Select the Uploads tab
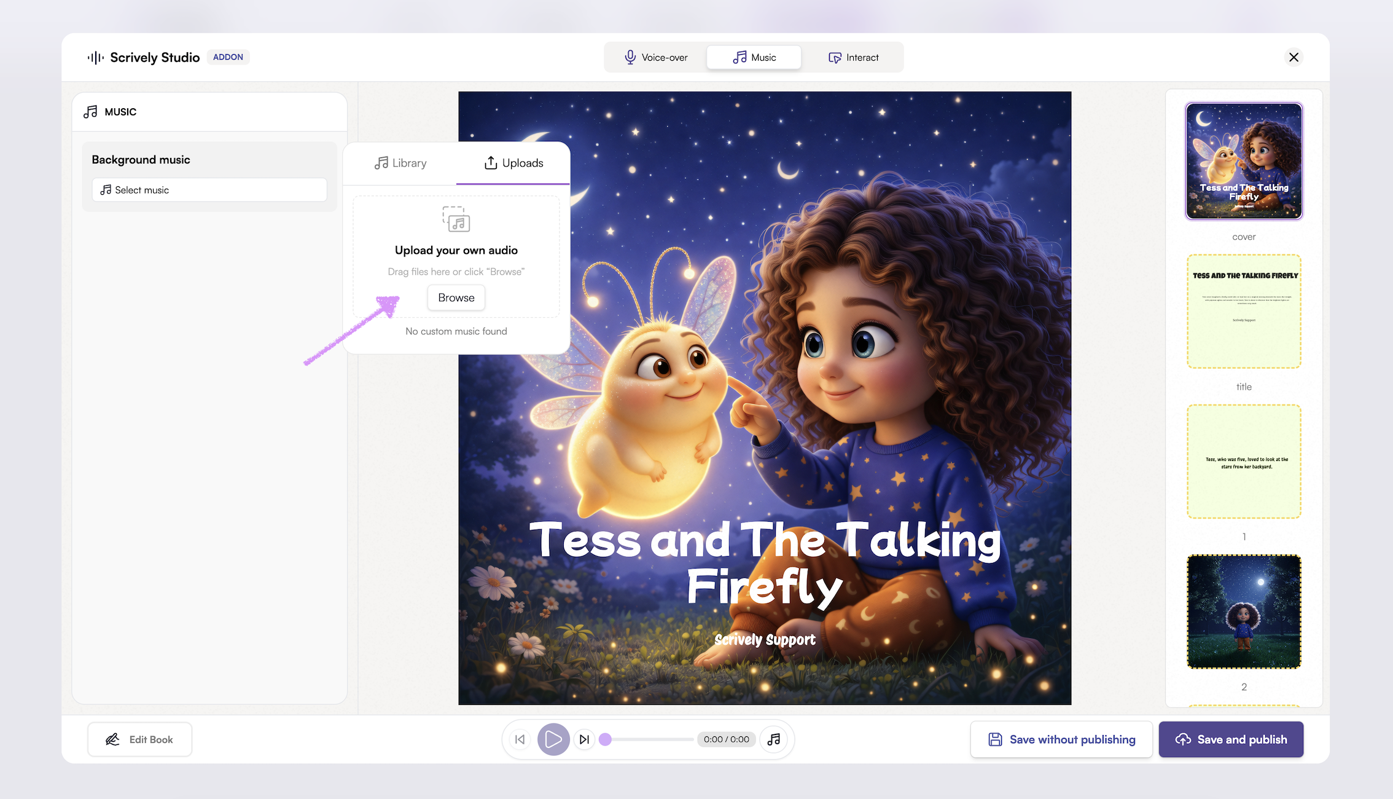The image size is (1393, 799). (513, 163)
